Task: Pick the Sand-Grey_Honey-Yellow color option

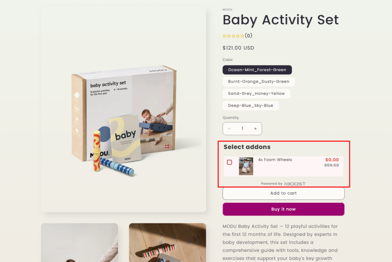Action: [x=256, y=93]
